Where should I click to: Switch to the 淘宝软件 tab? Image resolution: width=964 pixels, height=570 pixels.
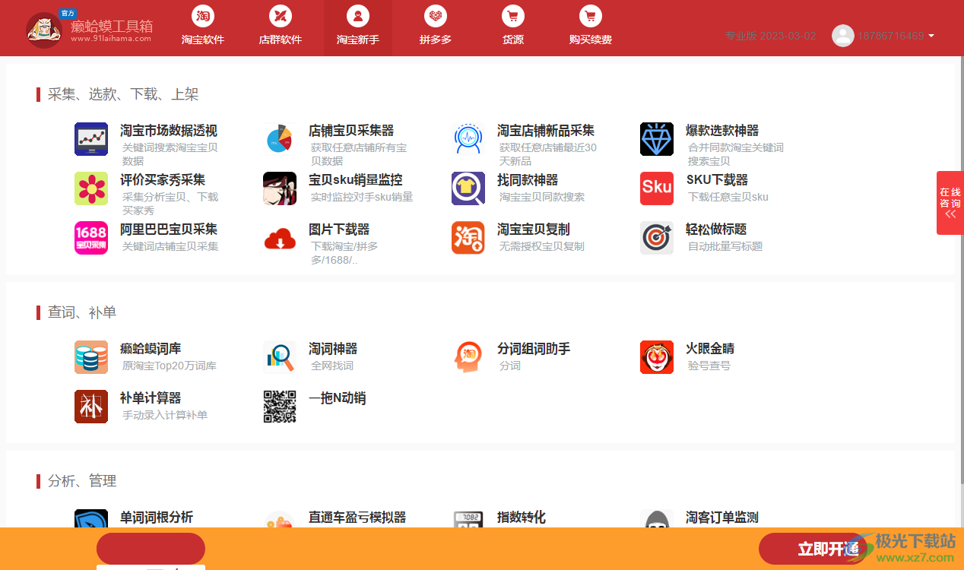(203, 27)
